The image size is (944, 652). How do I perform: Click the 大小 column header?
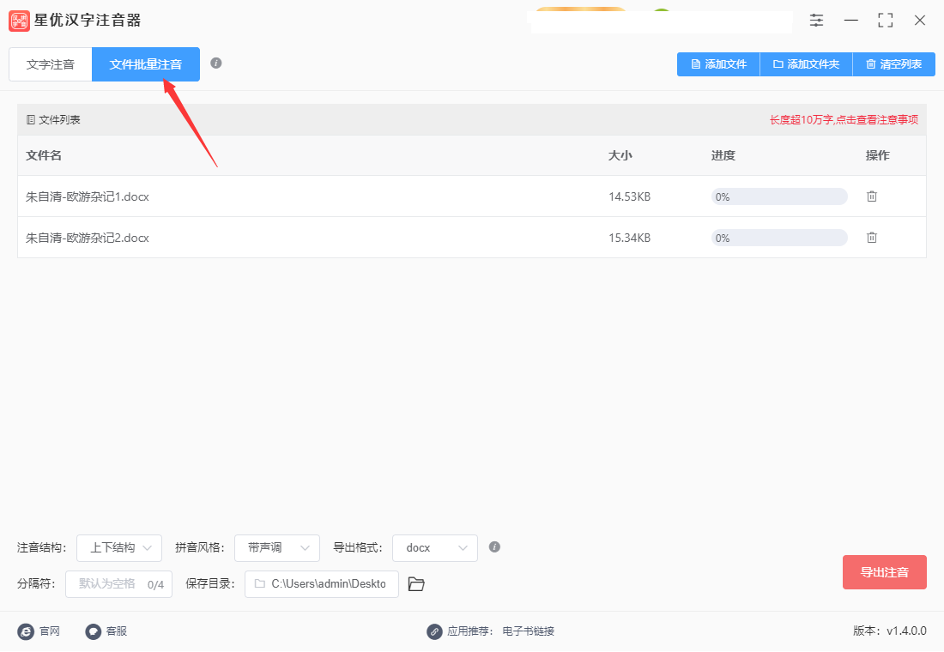[620, 155]
